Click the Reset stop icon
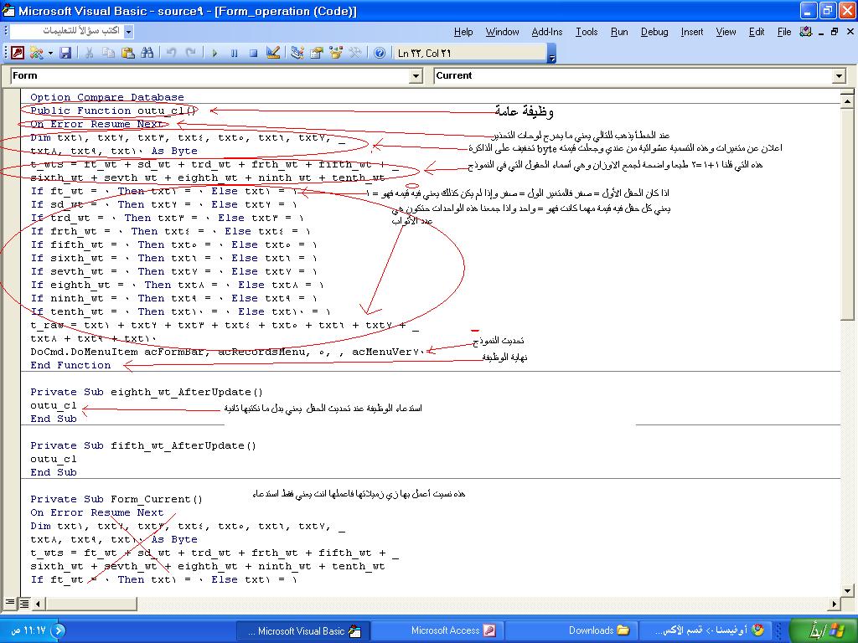Screen dimensions: 858x643 click(253, 53)
